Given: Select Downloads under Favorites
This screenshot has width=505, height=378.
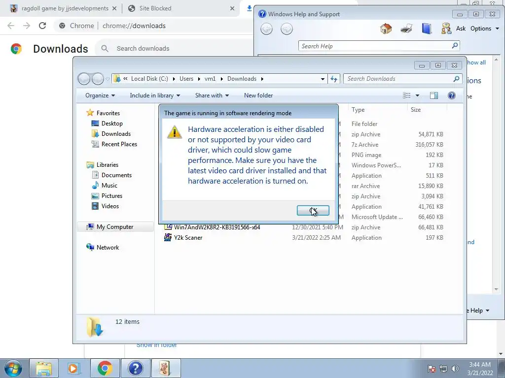Looking at the screenshot, I should click(116, 134).
